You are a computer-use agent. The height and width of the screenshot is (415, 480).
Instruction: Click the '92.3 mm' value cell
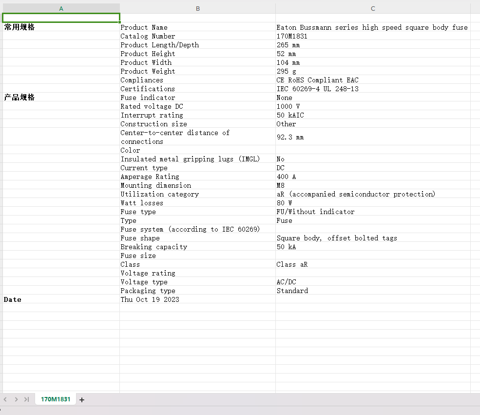(x=373, y=137)
